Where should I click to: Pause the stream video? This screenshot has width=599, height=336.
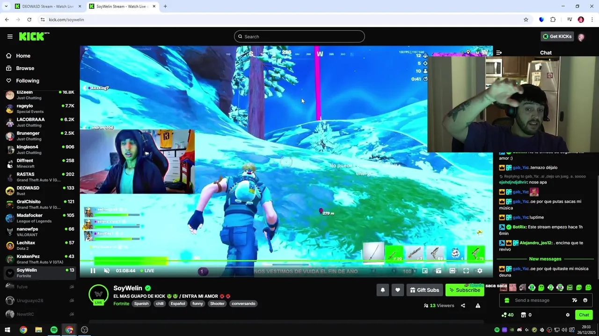coord(93,271)
